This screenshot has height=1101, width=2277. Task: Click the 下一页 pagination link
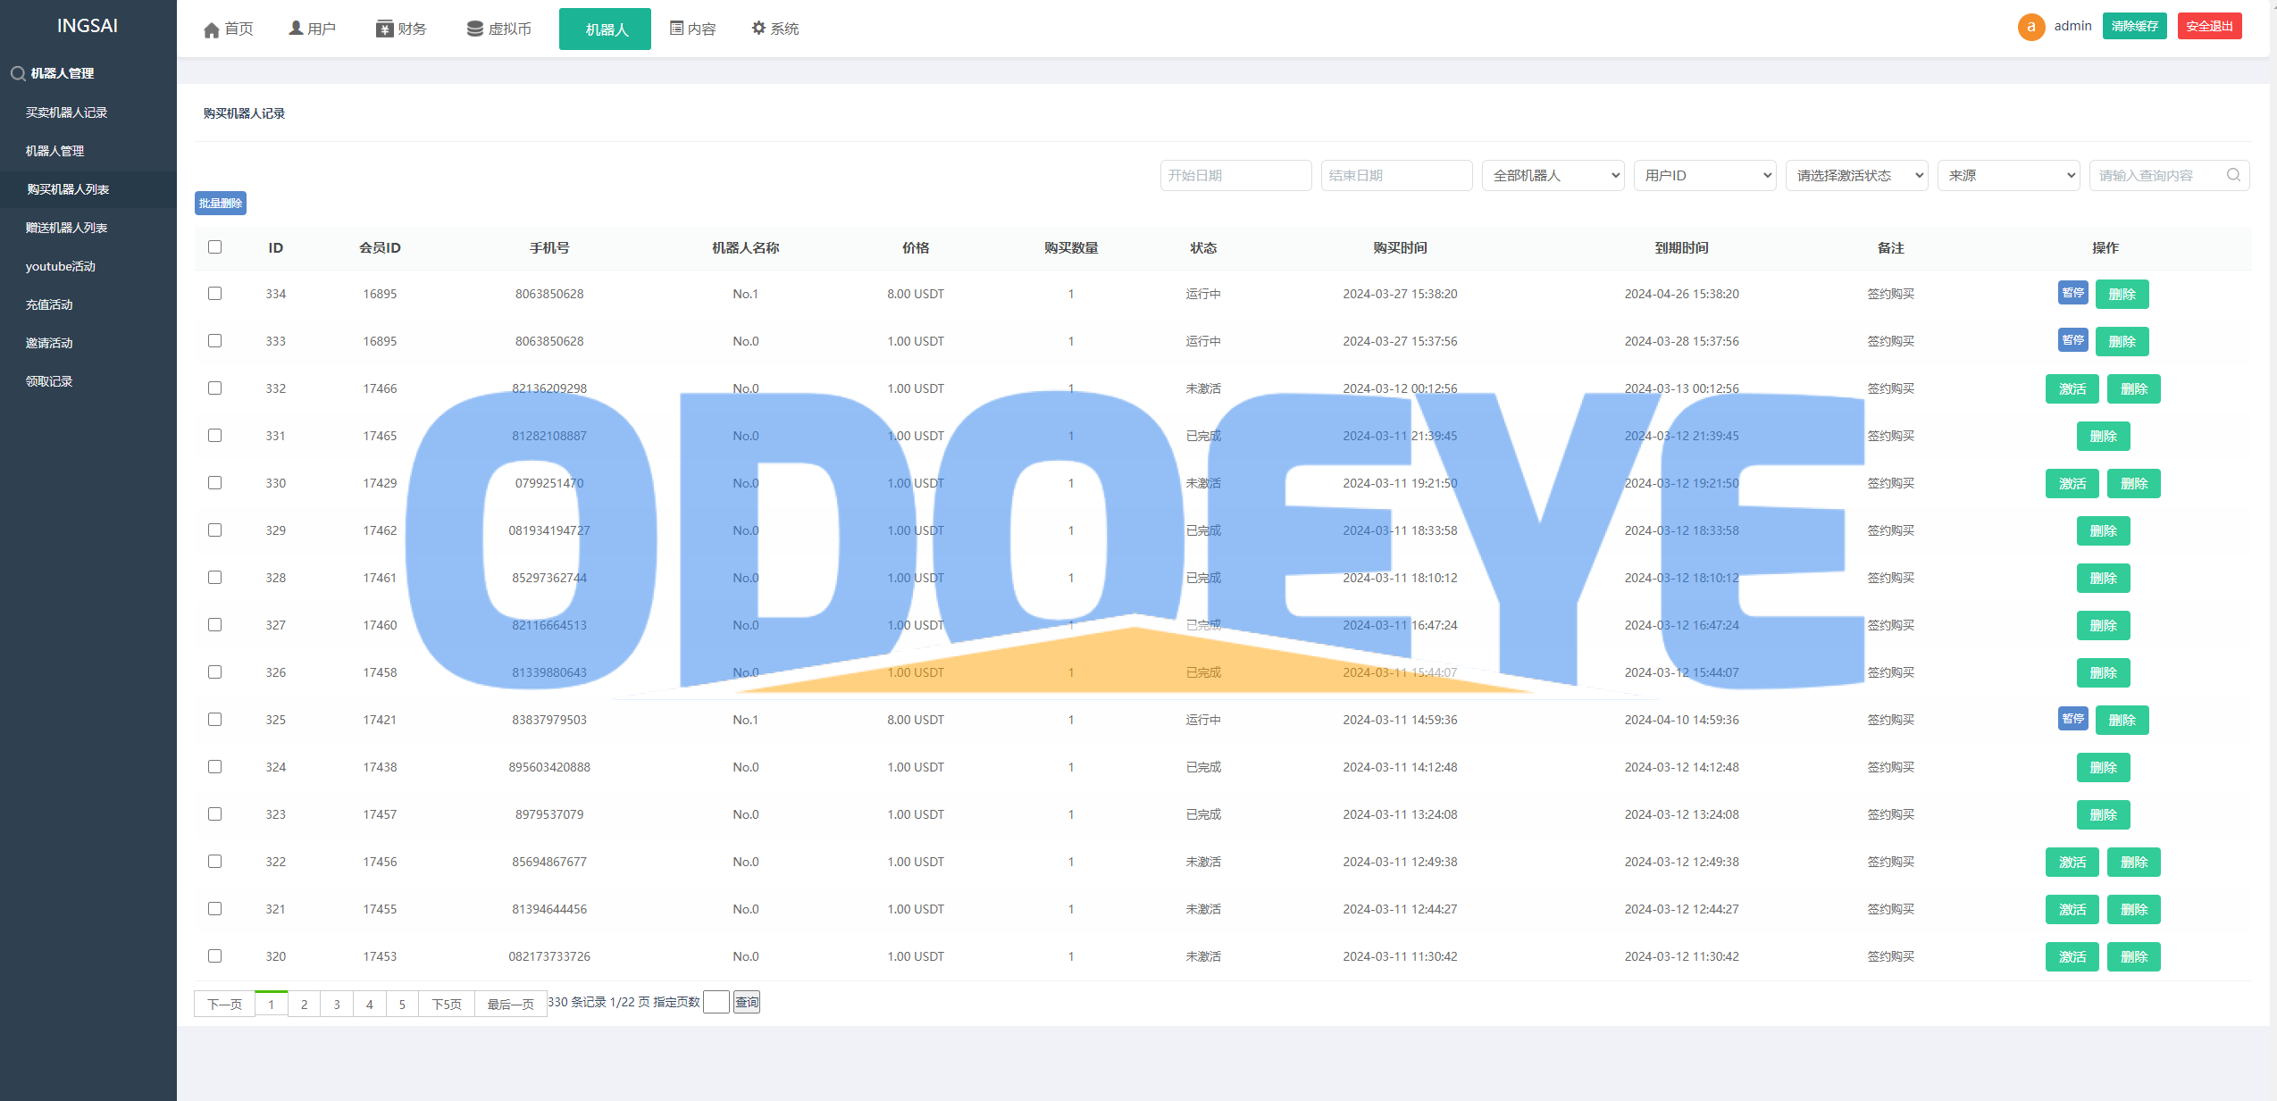pos(224,1004)
